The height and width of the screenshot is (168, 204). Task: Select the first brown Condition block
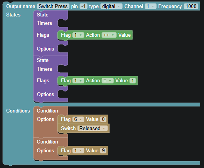[x=47, y=111]
